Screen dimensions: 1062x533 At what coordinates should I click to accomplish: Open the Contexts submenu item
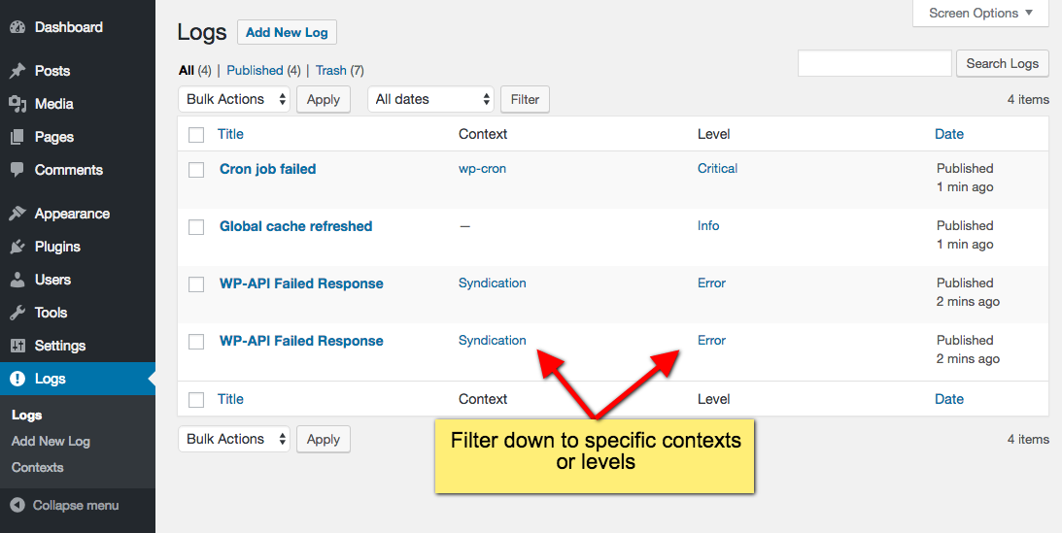pyautogui.click(x=37, y=467)
